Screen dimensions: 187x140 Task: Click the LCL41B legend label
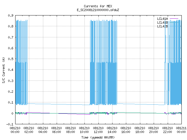click(x=162, y=22)
